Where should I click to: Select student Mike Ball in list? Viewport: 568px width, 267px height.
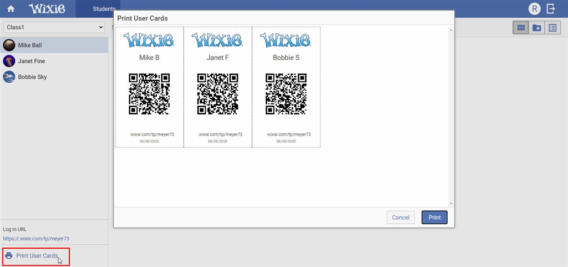[54, 46]
